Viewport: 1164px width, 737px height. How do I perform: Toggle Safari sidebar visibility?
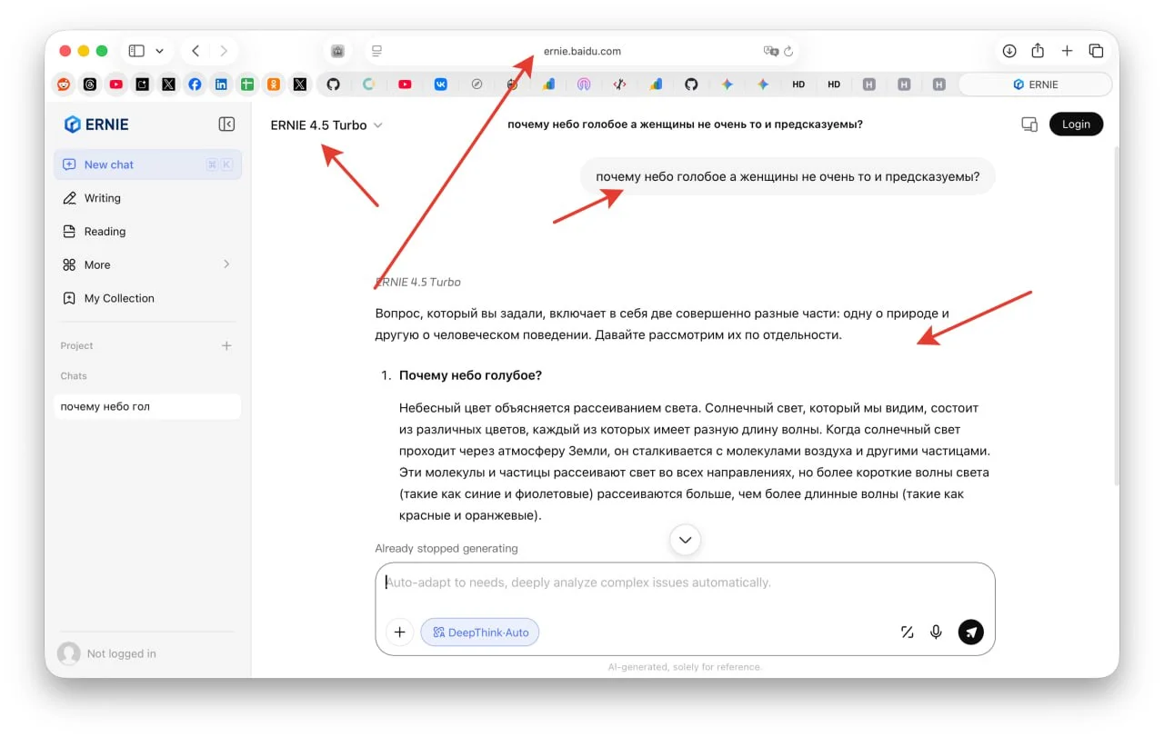point(137,51)
